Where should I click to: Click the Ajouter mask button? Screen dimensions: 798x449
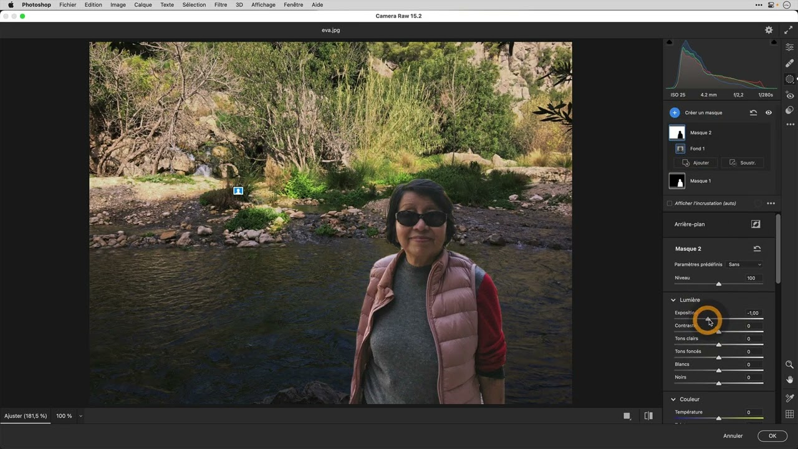pyautogui.click(x=696, y=163)
